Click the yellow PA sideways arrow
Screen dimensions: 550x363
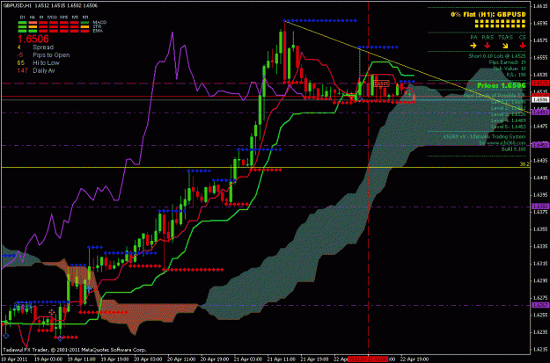(473, 45)
